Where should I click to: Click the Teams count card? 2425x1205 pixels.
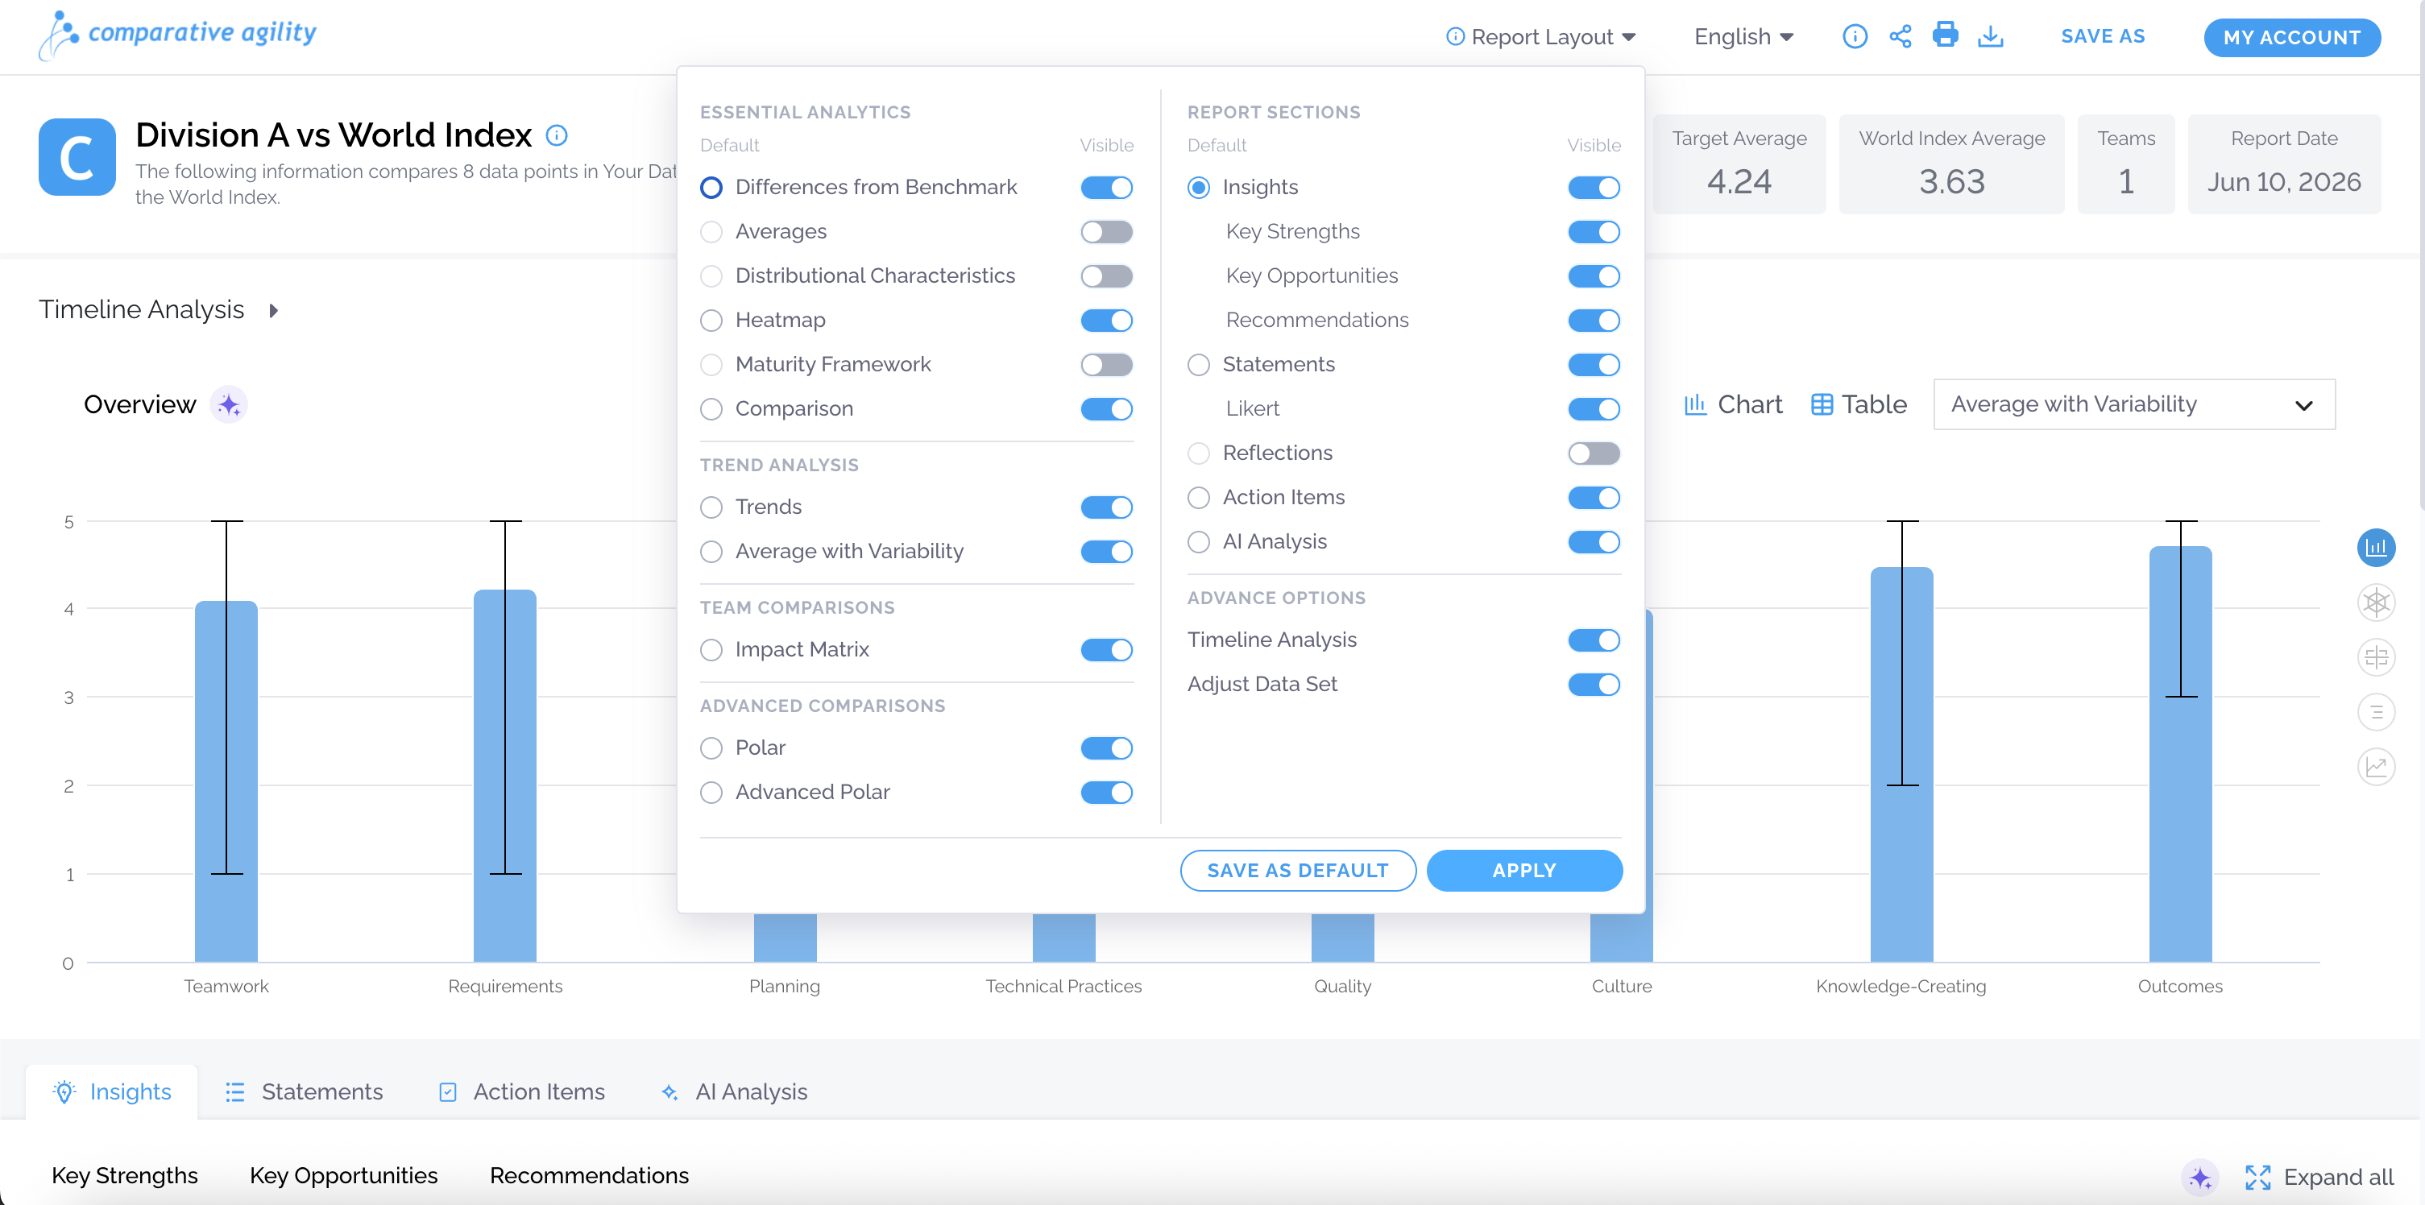point(2125,164)
